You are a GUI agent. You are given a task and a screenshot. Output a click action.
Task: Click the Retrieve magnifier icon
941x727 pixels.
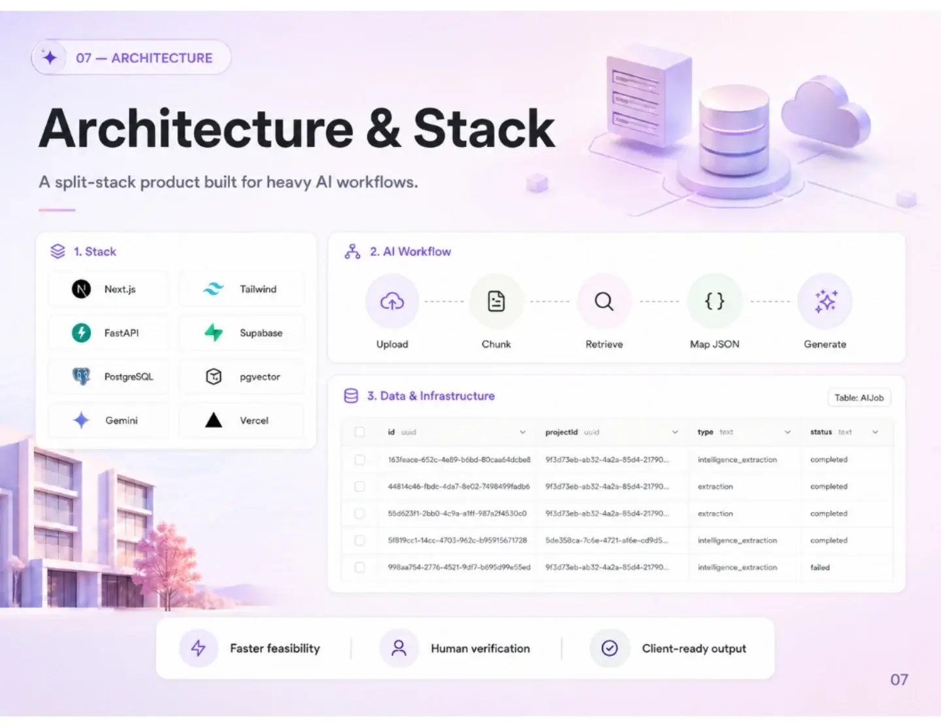click(x=604, y=301)
